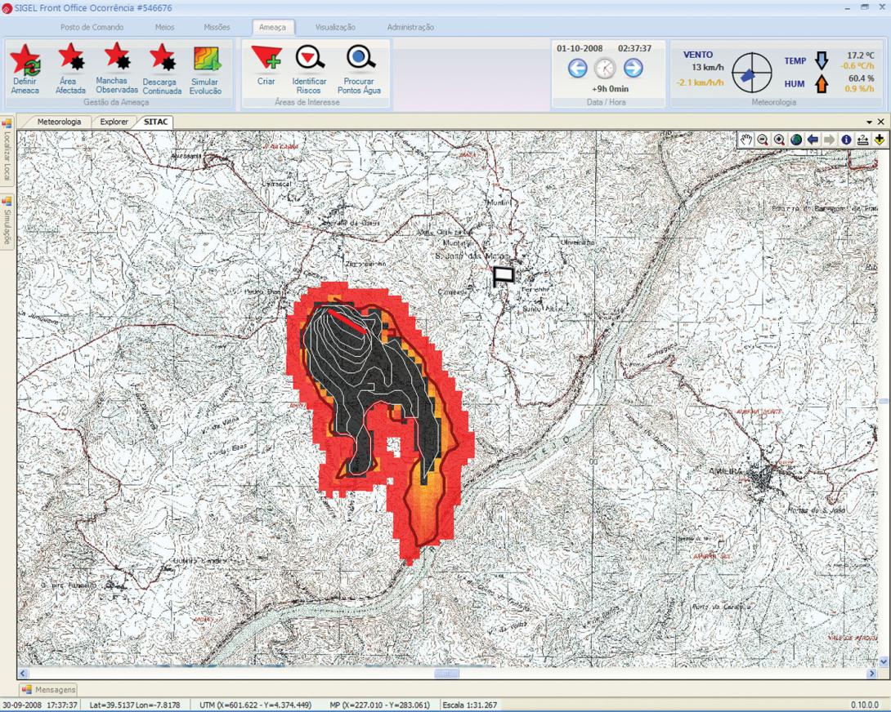This screenshot has height=712, width=891.
Task: Activate the map info identify tool
Action: click(x=846, y=140)
